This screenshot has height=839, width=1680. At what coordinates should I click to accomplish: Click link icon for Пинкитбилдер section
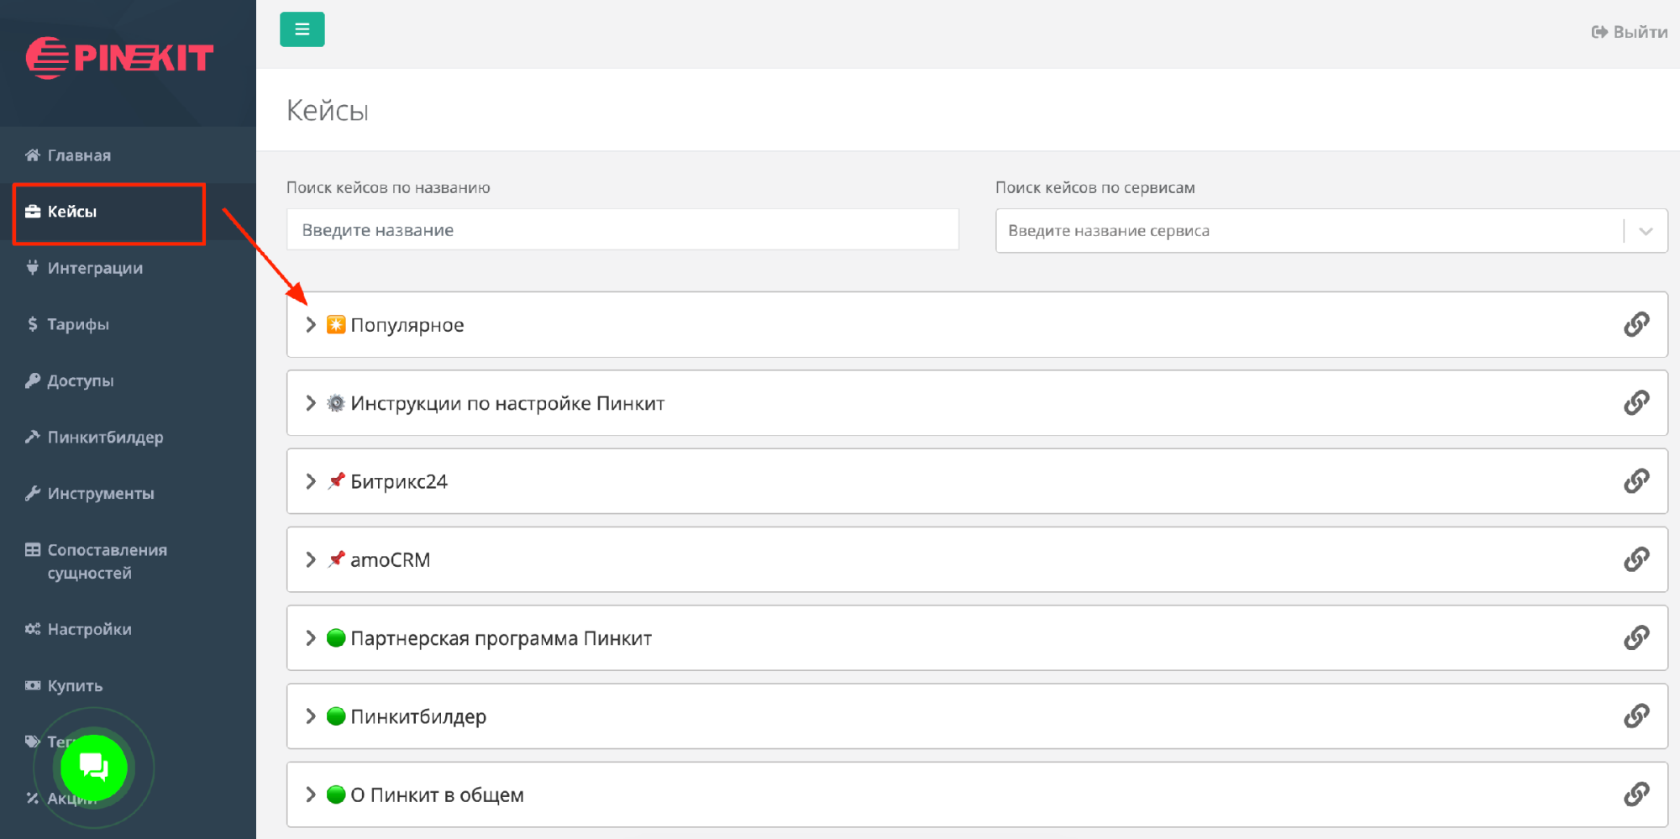coord(1635,716)
